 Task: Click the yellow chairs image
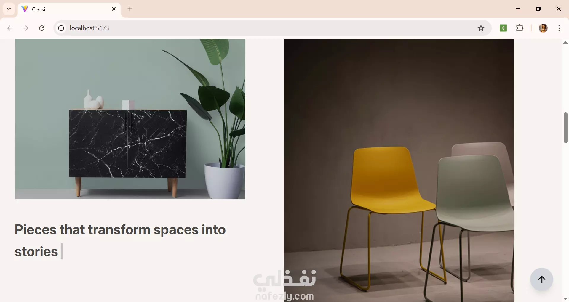[x=399, y=170]
